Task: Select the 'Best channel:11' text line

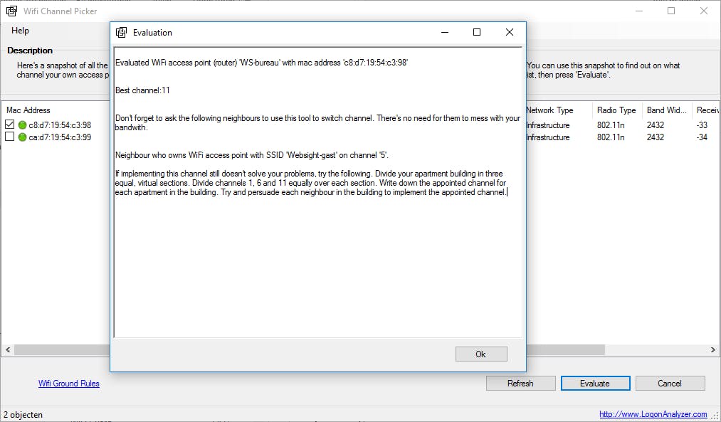Action: (x=142, y=90)
